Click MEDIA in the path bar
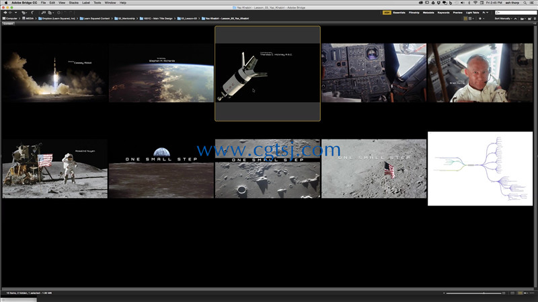Screen dimensions: 538x302 [x=28, y=19]
